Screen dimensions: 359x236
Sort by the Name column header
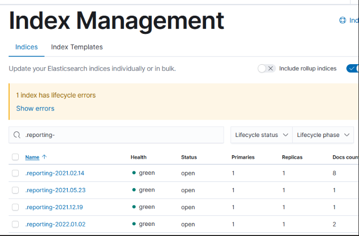[32, 157]
